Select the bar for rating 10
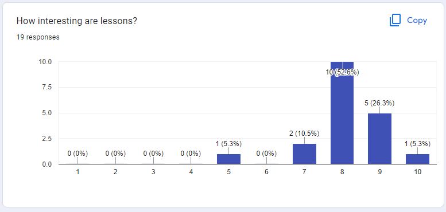 (417, 159)
